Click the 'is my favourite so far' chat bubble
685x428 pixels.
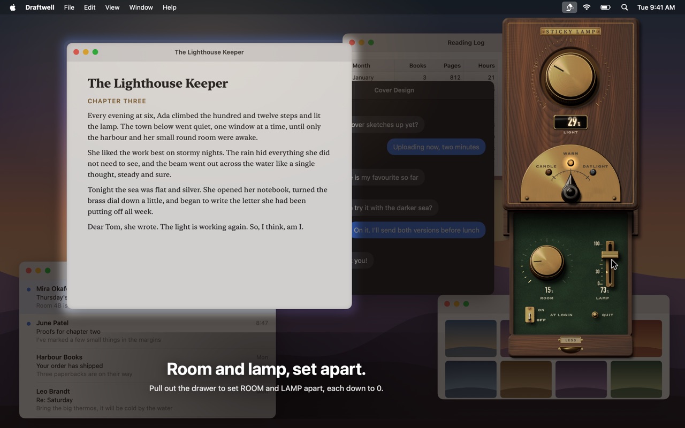coord(389,177)
